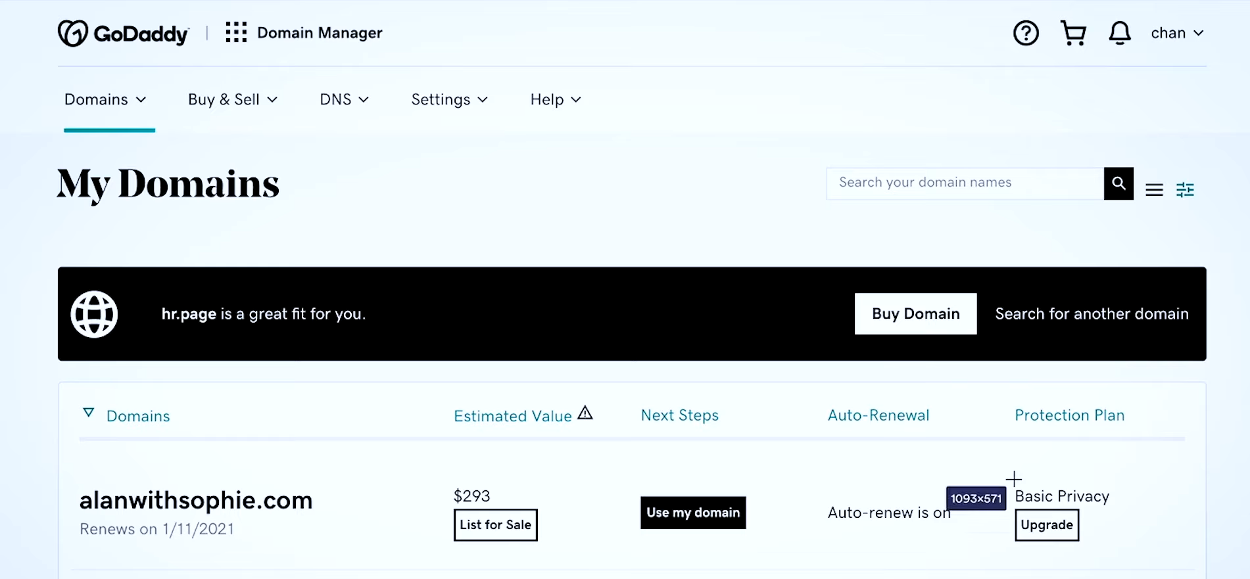Expand the Buy & Sell menu
1250x579 pixels.
point(233,99)
